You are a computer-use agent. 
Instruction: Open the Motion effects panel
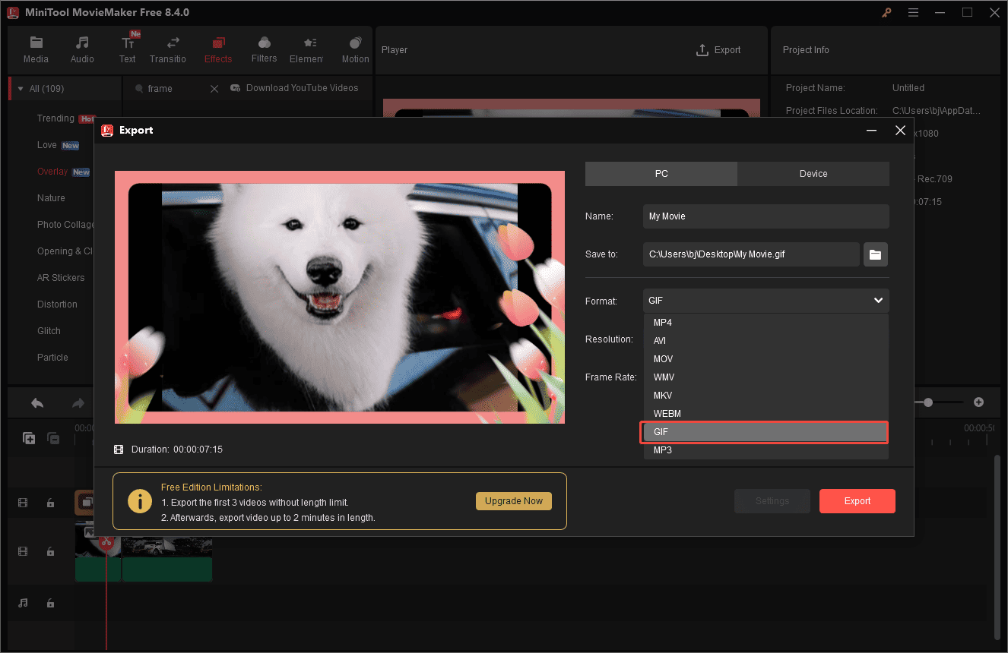(354, 49)
